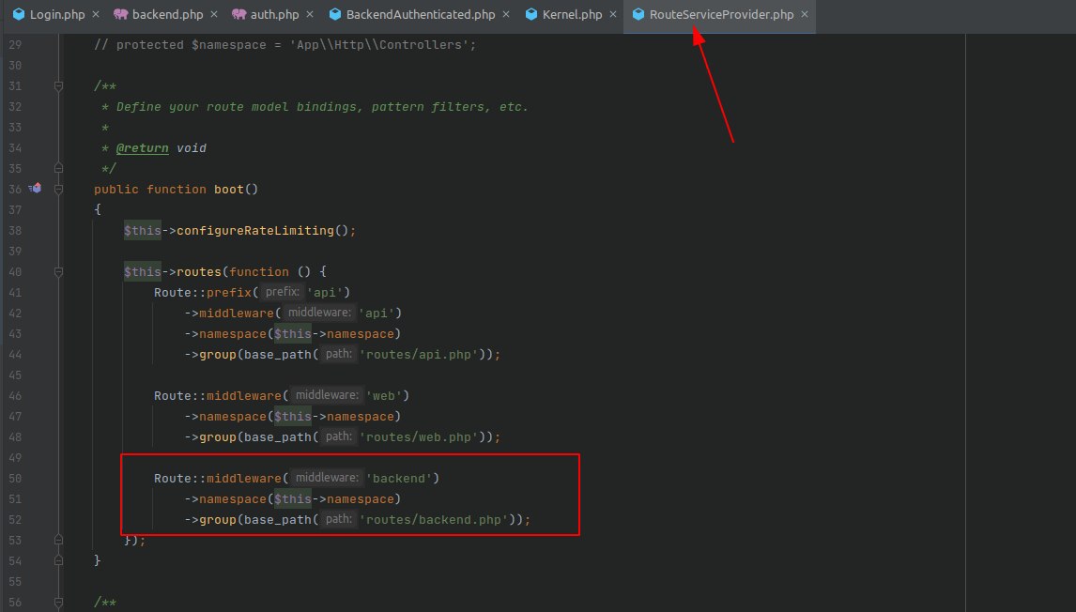Click the 'routes/backend.php' string
Image resolution: width=1076 pixels, height=612 pixels.
tap(434, 519)
